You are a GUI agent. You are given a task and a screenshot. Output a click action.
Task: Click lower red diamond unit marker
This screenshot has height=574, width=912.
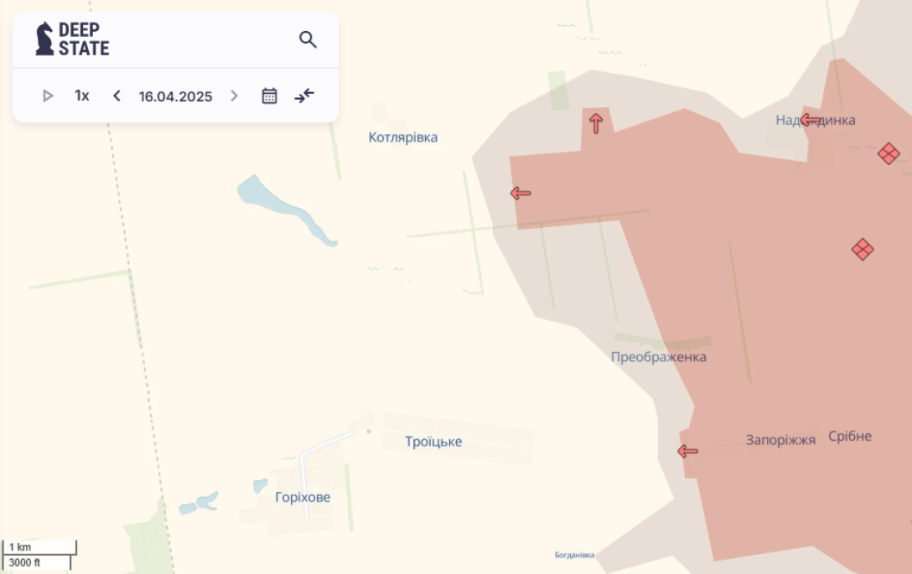point(863,249)
